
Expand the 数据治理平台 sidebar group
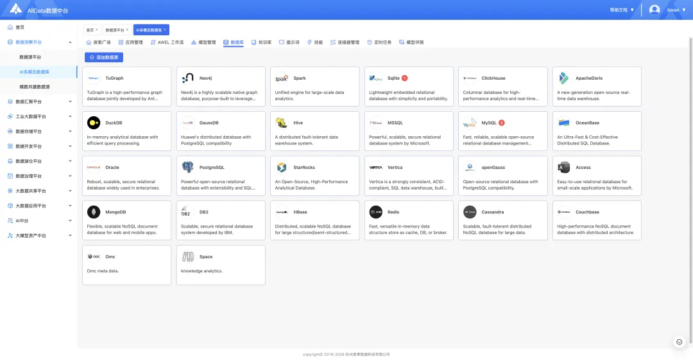(70, 176)
